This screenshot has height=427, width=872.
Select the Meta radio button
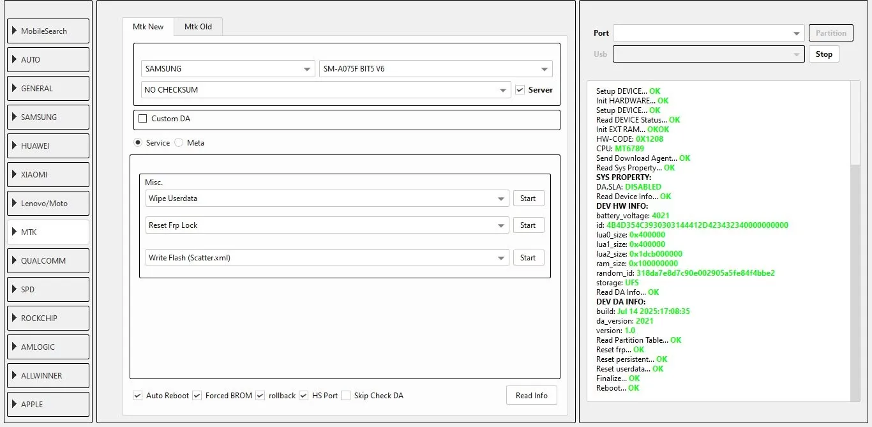tap(179, 143)
